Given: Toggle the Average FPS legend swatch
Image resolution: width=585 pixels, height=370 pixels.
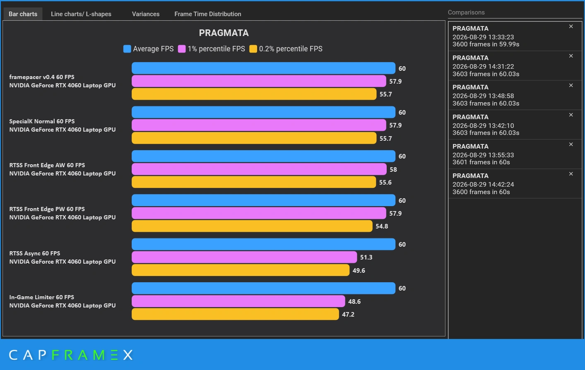Looking at the screenshot, I should coord(127,49).
